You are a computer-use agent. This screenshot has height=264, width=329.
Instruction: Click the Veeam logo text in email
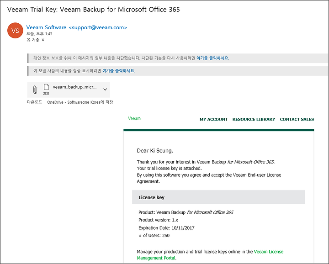pyautogui.click(x=134, y=118)
